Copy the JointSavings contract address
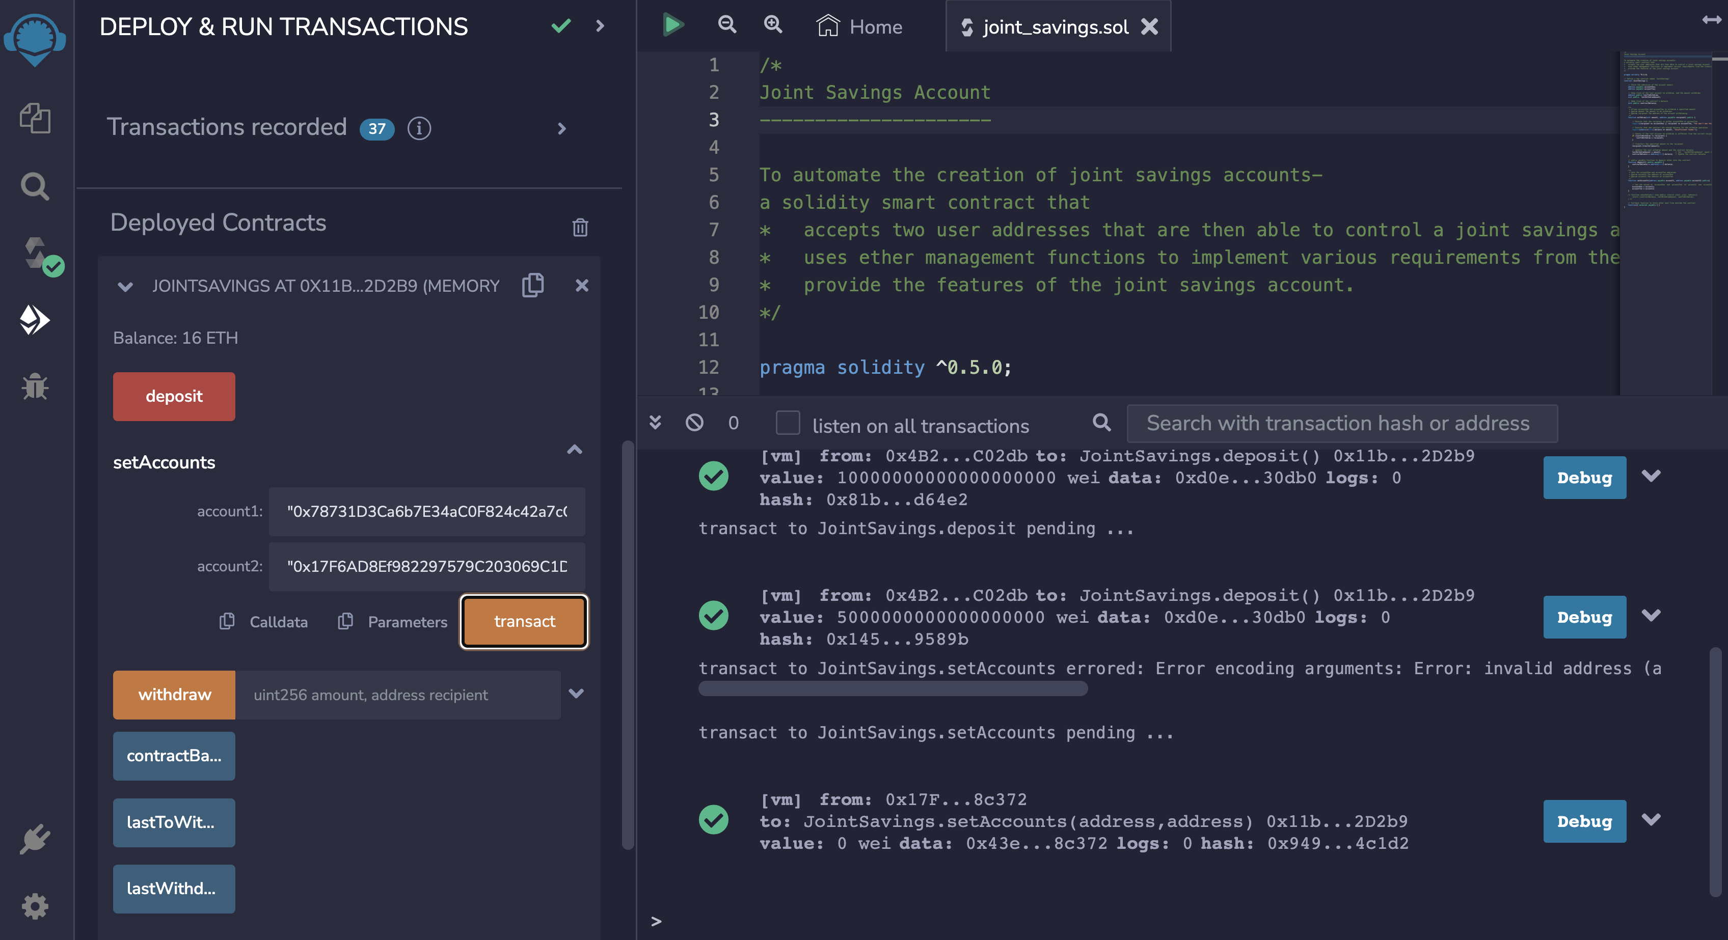Viewport: 1728px width, 940px height. pyautogui.click(x=533, y=285)
